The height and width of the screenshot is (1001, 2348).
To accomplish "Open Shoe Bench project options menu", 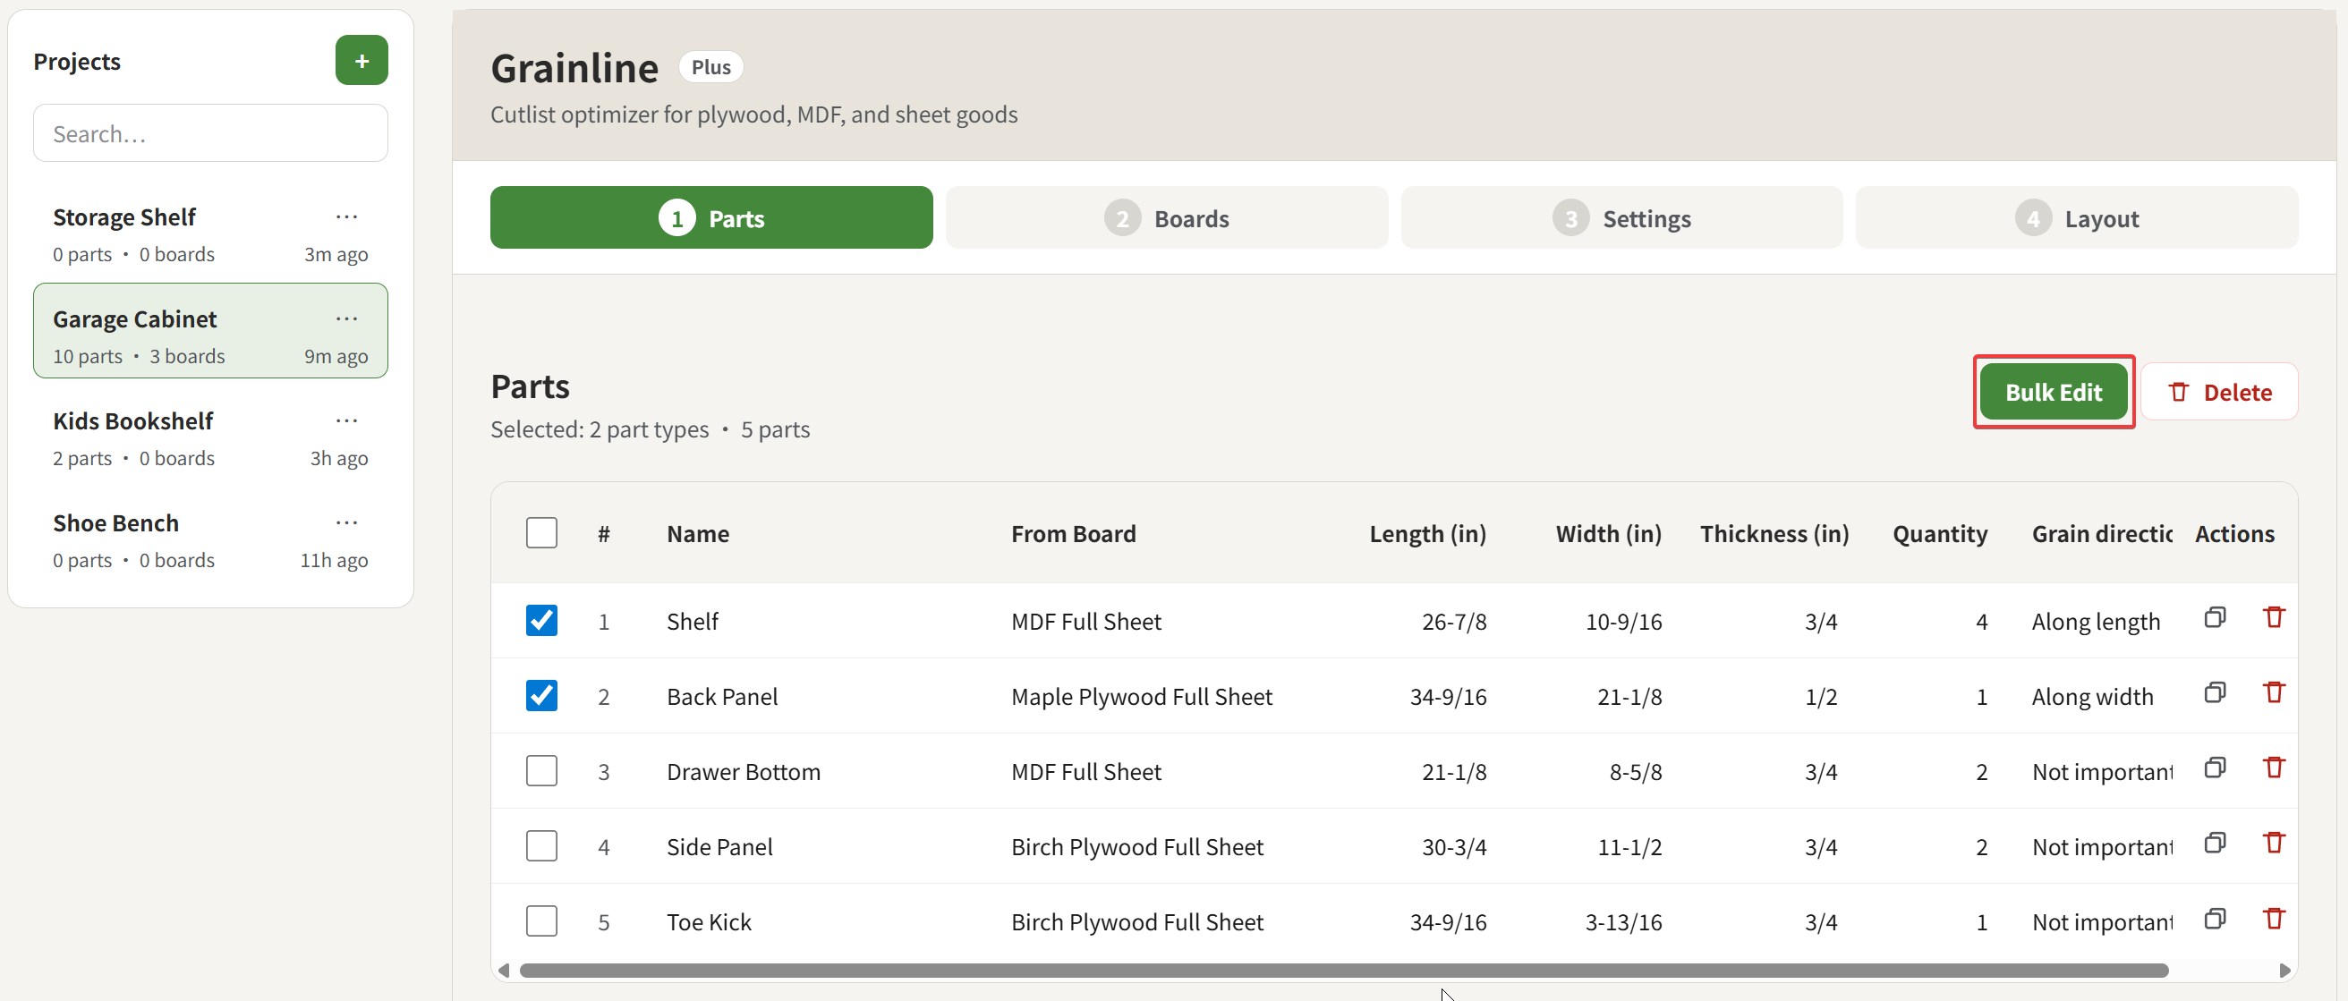I will [346, 522].
